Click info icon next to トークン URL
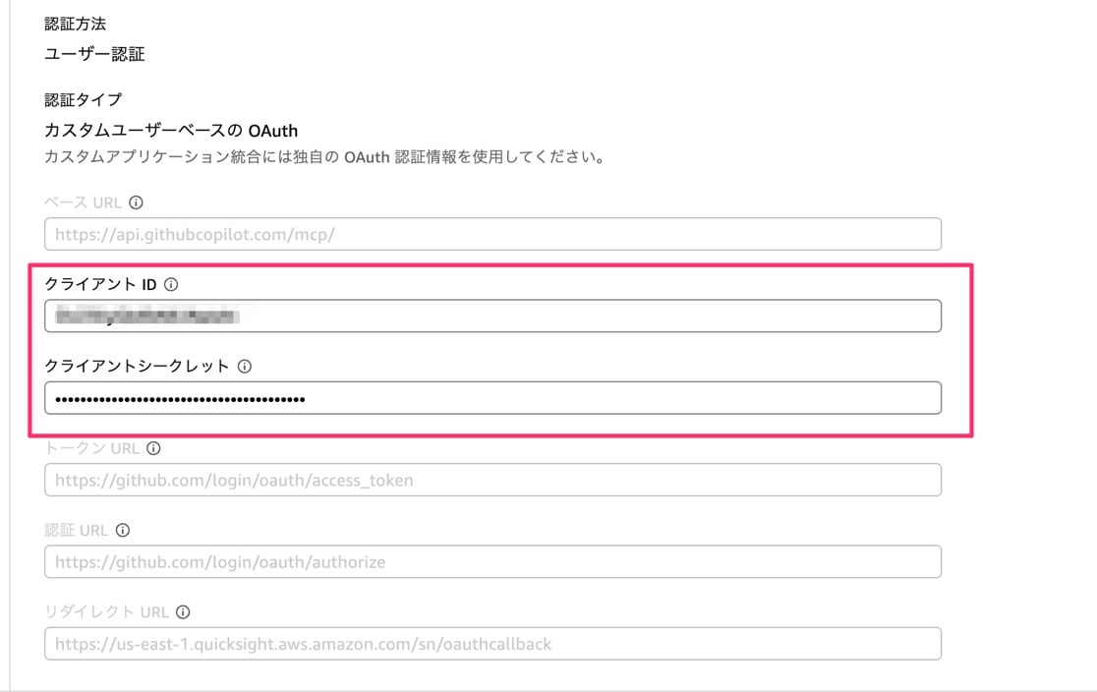This screenshot has width=1097, height=692. 153,448
